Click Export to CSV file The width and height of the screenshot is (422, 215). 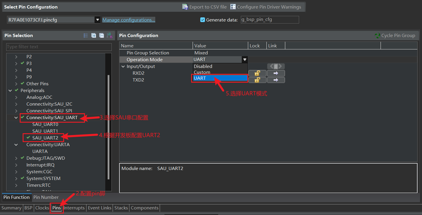point(204,7)
